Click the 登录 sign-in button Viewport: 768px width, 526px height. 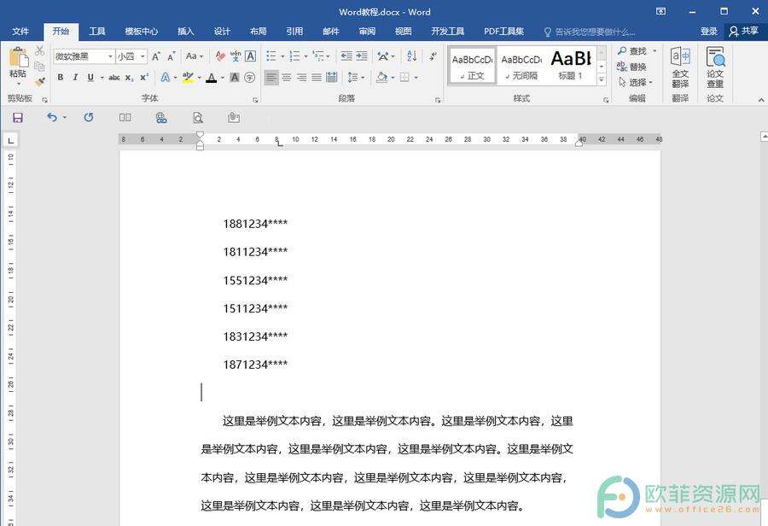pyautogui.click(x=709, y=32)
